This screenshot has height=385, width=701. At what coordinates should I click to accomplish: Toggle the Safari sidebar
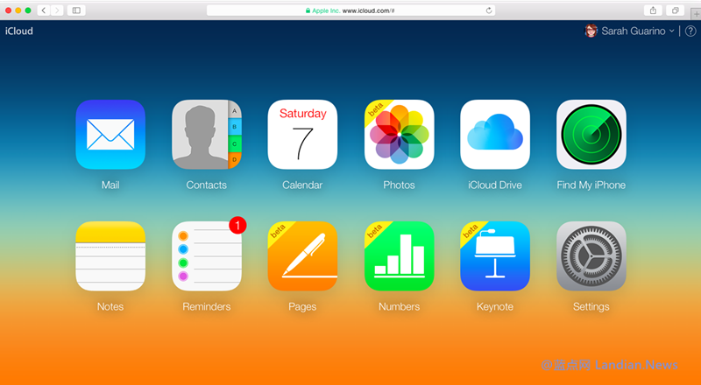coord(76,10)
